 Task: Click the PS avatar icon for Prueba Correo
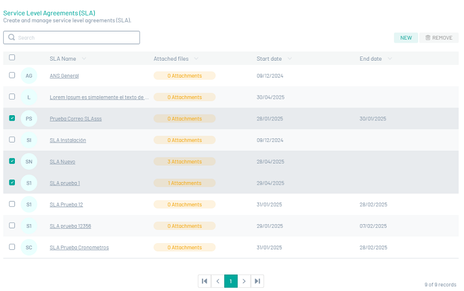(x=29, y=119)
